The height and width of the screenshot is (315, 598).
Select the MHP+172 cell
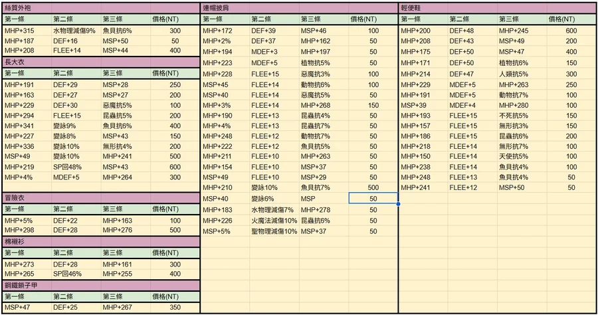point(225,31)
